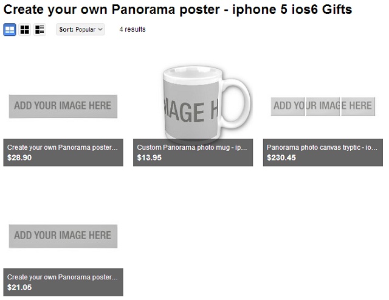Click the $230.45 triptych price
The height and width of the screenshot is (300, 389).
281,158
